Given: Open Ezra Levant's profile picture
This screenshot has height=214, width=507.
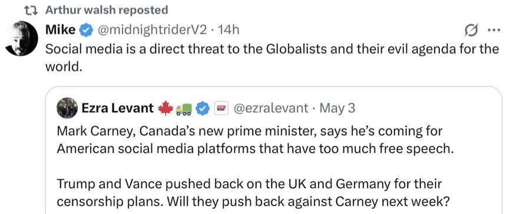Looking at the screenshot, I should 67,108.
